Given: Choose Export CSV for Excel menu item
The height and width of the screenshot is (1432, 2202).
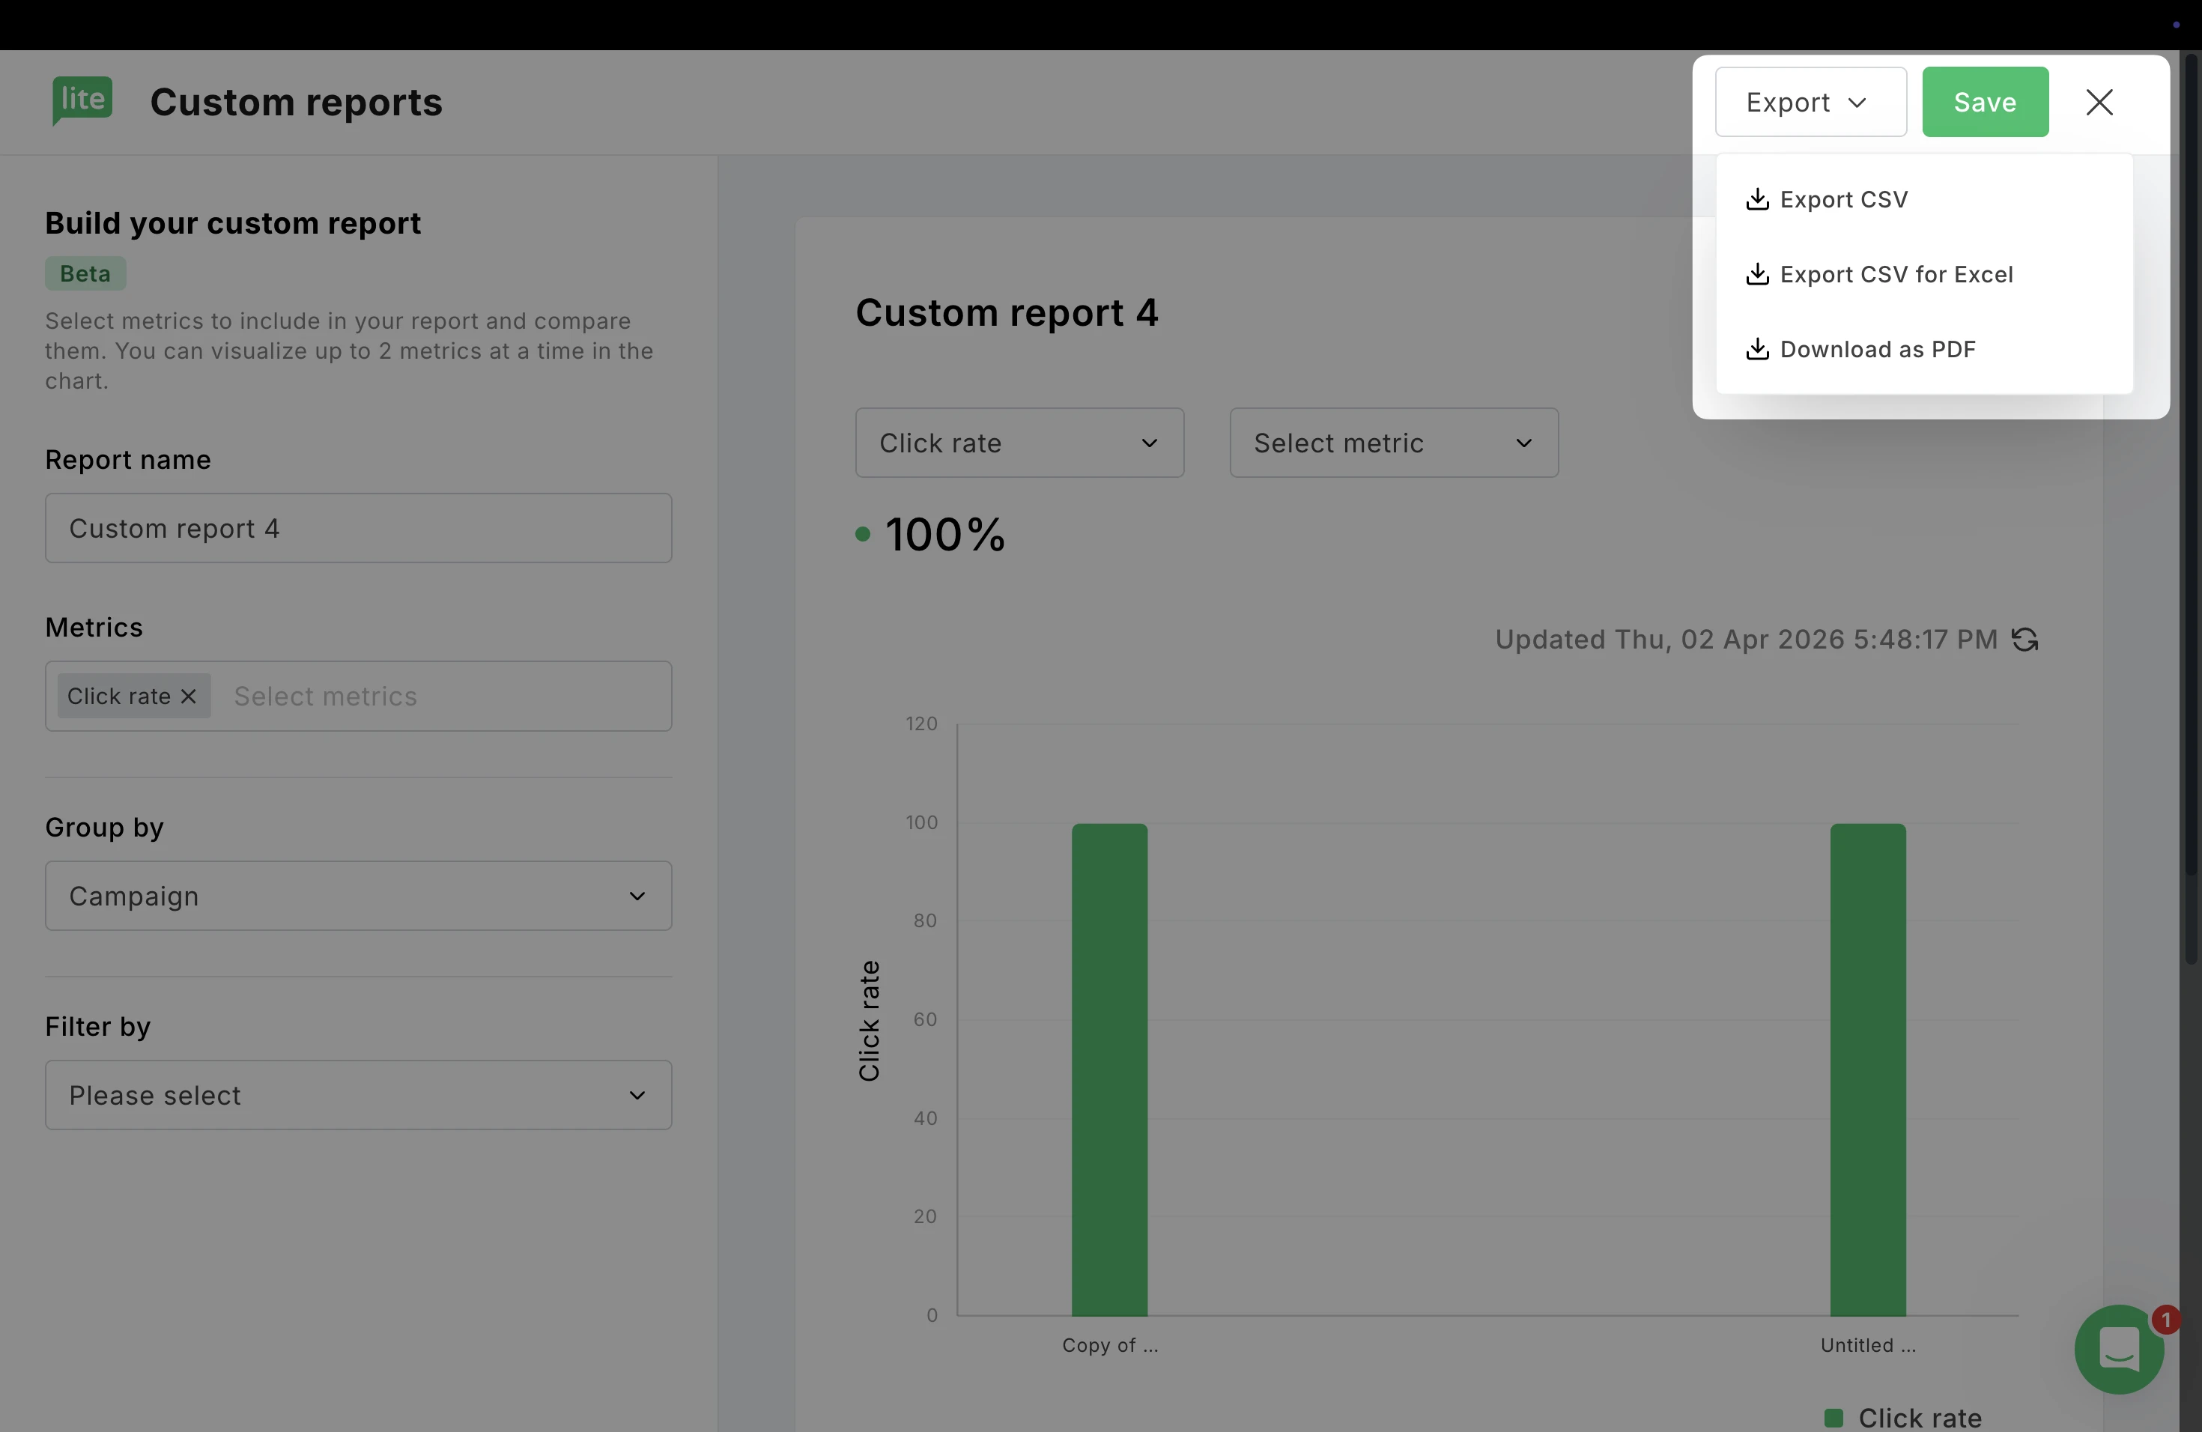Looking at the screenshot, I should pos(1896,275).
